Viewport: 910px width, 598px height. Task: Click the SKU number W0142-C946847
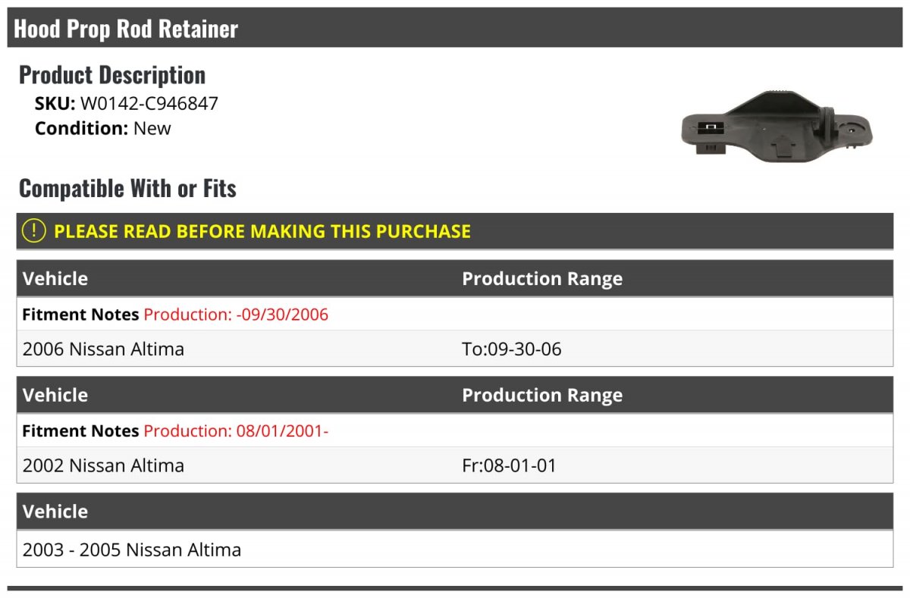[149, 103]
